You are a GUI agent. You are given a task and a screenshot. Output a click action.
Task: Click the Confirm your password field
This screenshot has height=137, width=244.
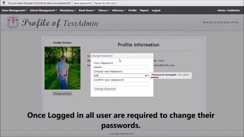[121, 84]
